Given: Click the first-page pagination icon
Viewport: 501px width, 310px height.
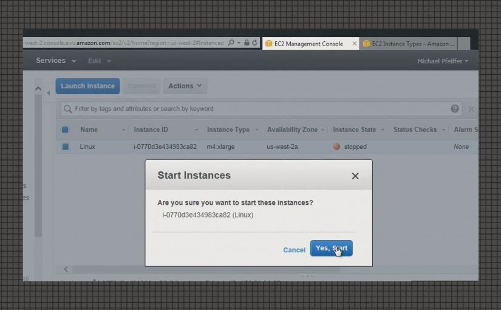Looking at the screenshot, I should [472, 109].
